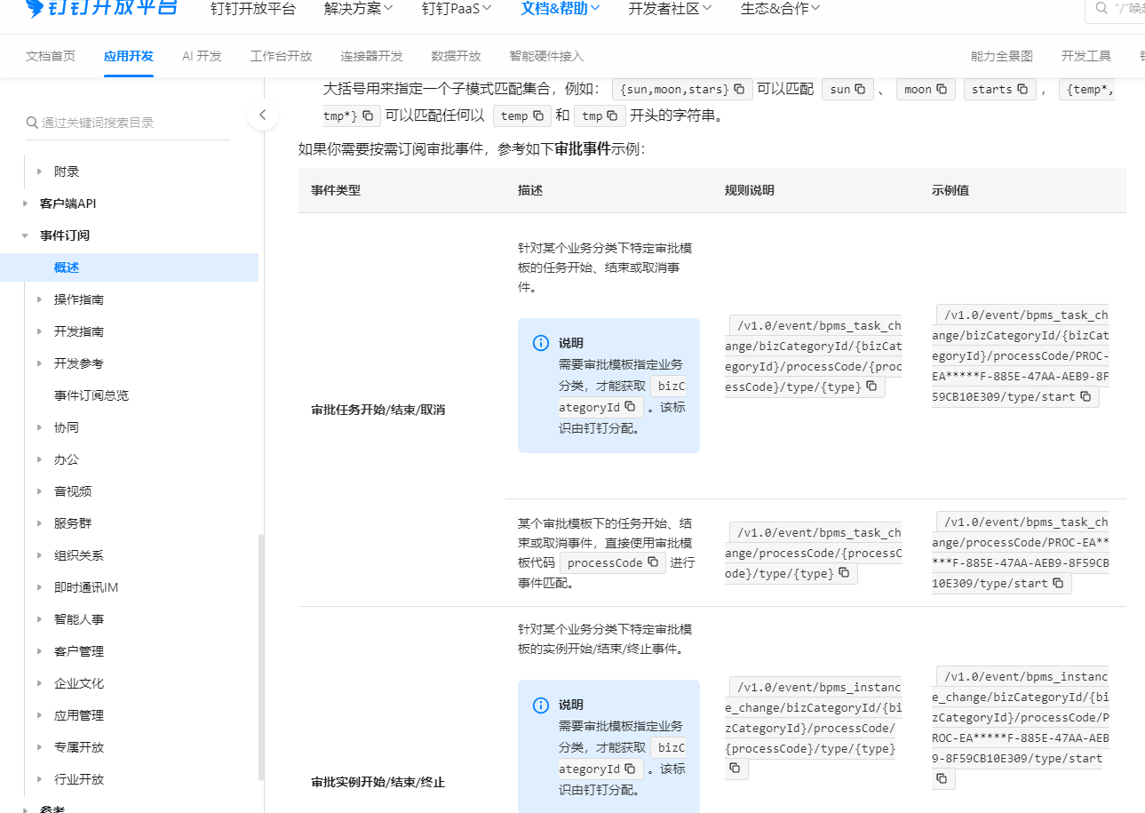
Task: Open the 钉钉开放平台 top navigation link
Action: point(252,9)
